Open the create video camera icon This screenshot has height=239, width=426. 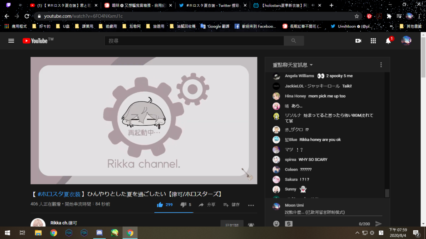[x=358, y=41]
